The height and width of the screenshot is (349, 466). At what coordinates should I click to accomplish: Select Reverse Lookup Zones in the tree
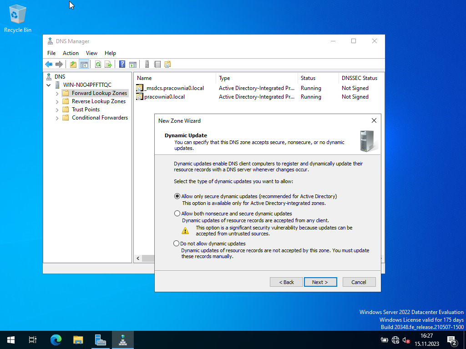tap(99, 101)
